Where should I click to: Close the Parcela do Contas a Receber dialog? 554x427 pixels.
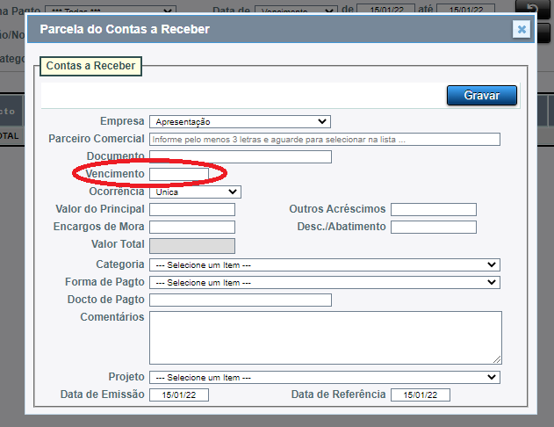pos(522,29)
